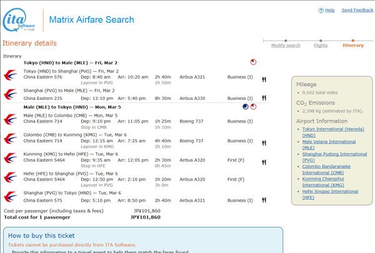Click the Help question mark icon

pyautogui.click(x=321, y=10)
